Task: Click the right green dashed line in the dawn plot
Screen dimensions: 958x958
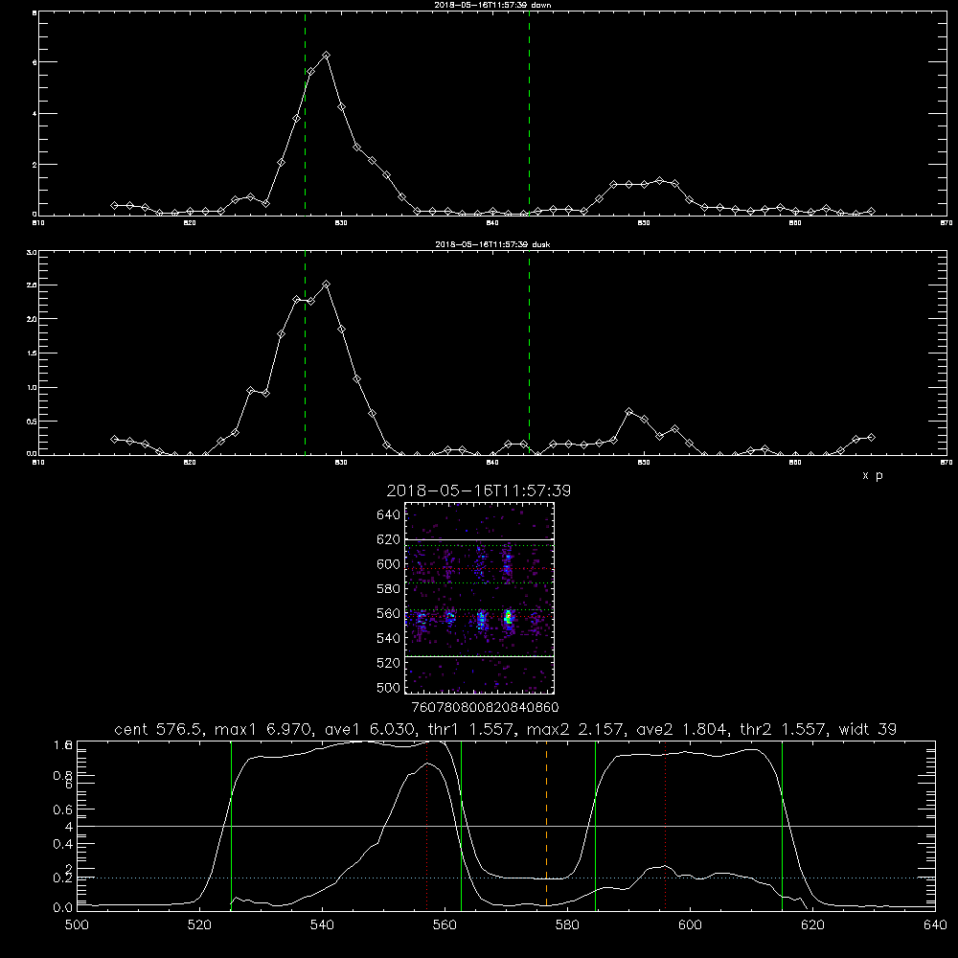Action: (529, 113)
